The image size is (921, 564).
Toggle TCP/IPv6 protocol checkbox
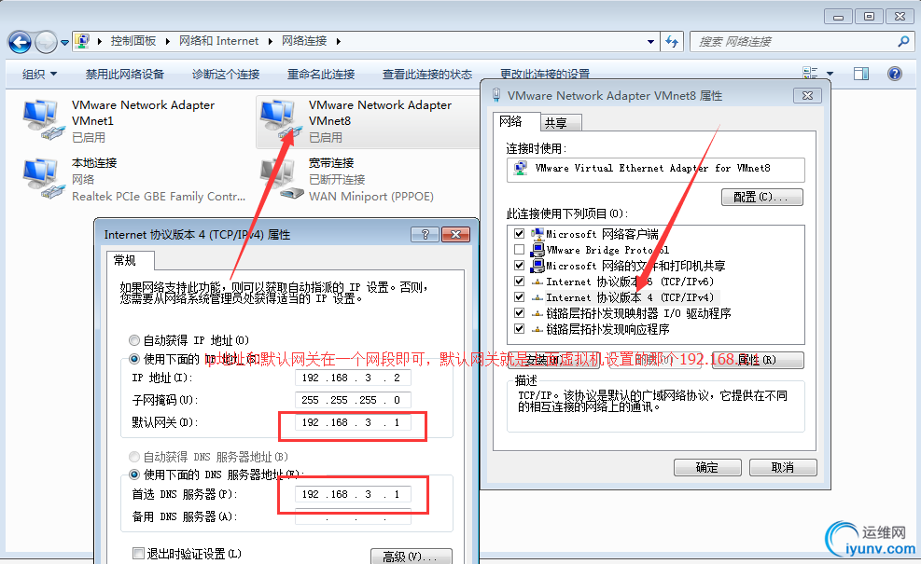click(519, 282)
